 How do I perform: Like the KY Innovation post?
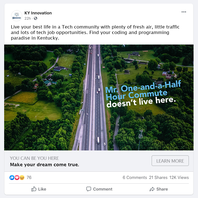(39, 189)
